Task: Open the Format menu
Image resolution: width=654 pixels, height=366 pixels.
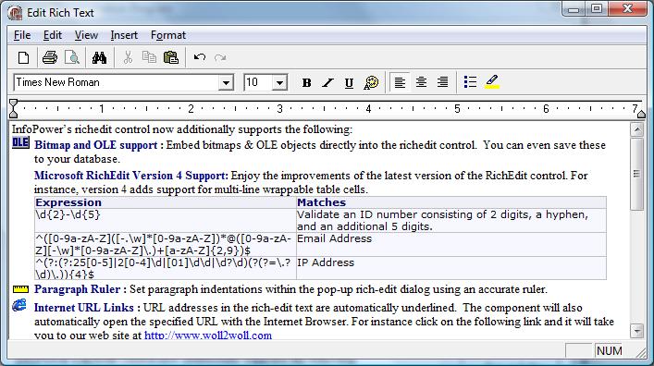Action: coord(168,35)
